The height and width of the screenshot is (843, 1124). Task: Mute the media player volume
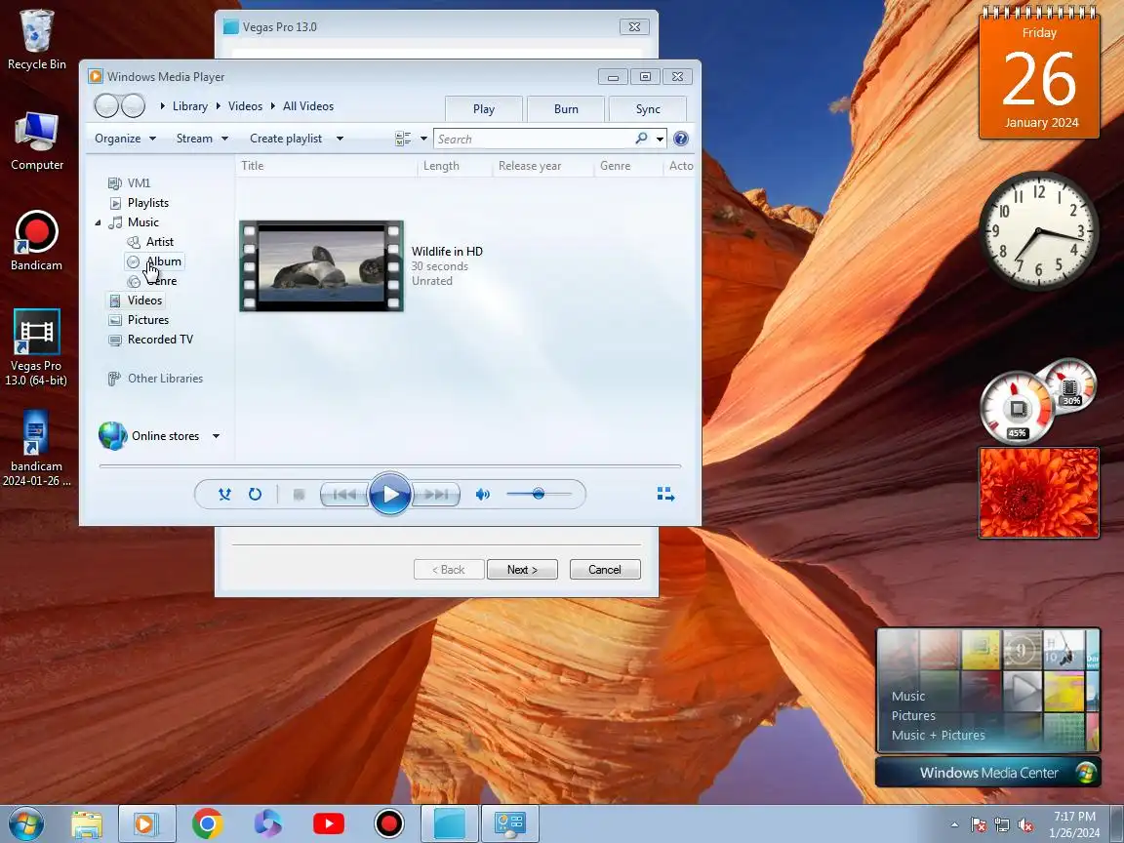(x=482, y=494)
